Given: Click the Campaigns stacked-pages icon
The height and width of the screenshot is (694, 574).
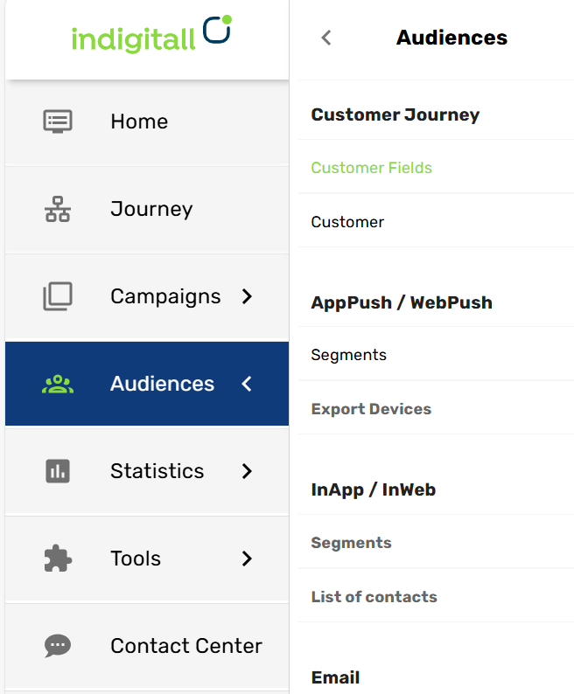Looking at the screenshot, I should (58, 296).
